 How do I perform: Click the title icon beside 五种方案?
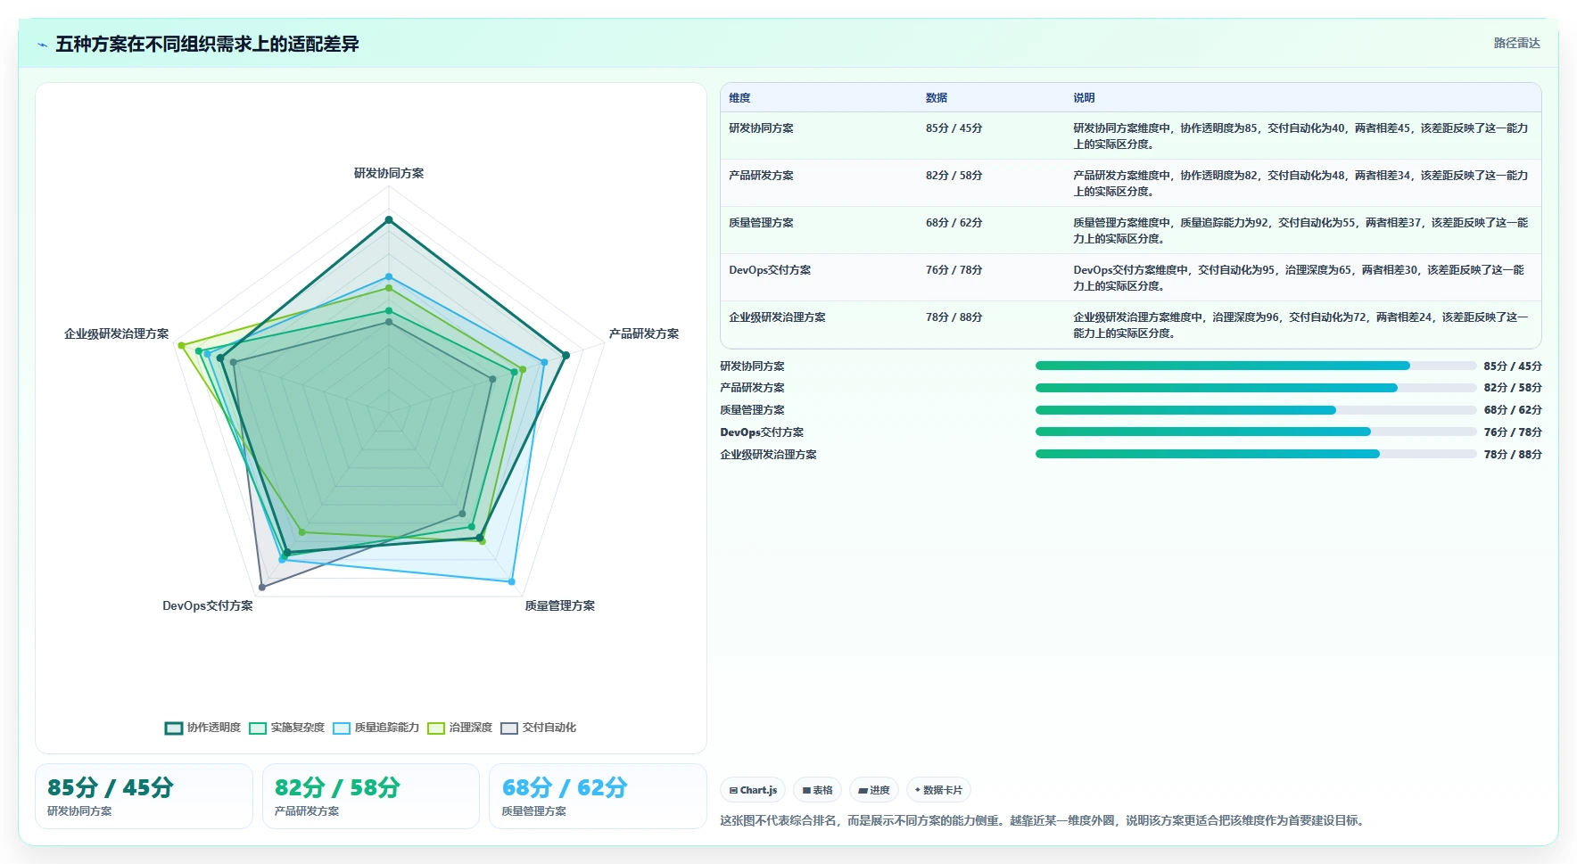pos(42,45)
